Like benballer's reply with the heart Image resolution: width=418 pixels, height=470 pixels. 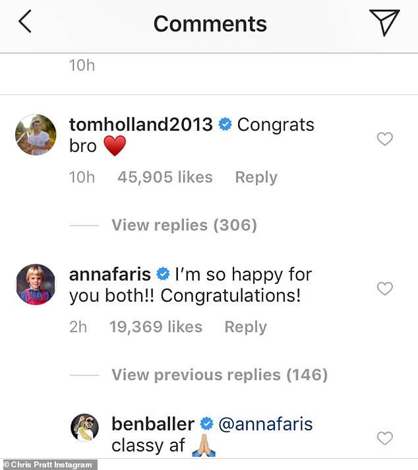click(x=384, y=438)
